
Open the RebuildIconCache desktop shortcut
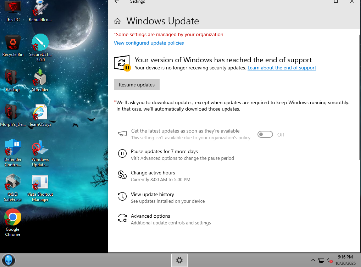coord(40,11)
